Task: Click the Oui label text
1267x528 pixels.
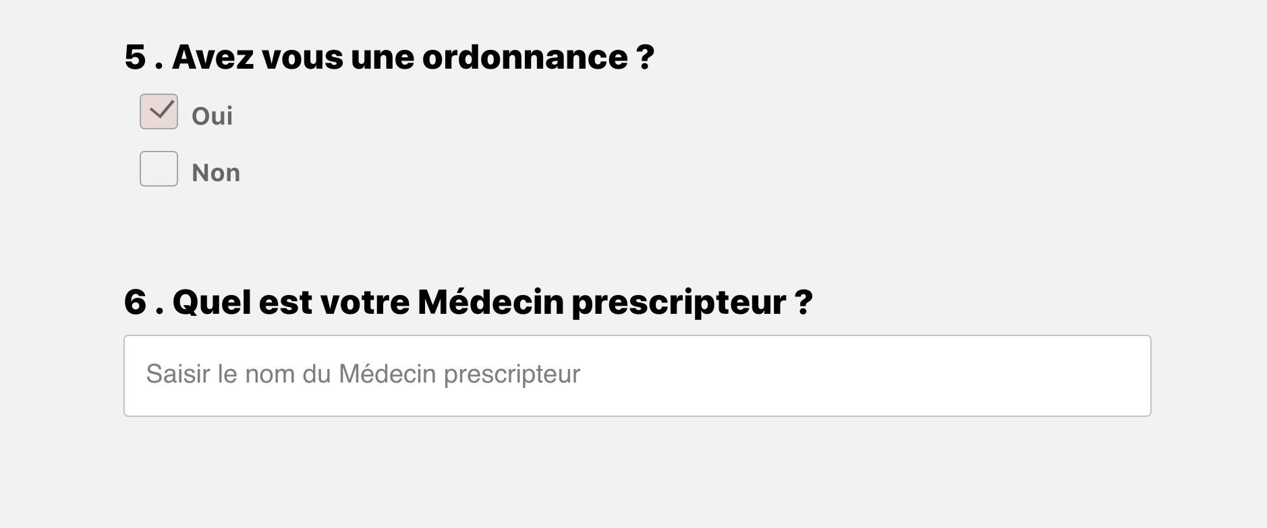Action: (212, 116)
